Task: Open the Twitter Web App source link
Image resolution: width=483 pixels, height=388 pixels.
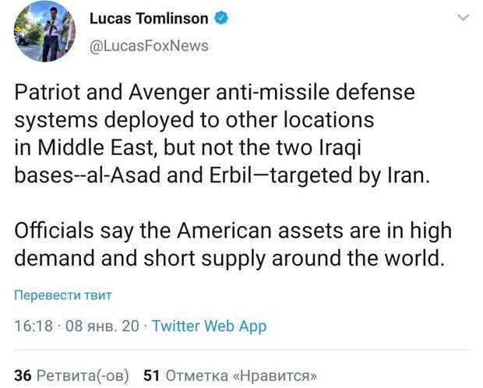Action: [x=209, y=326]
